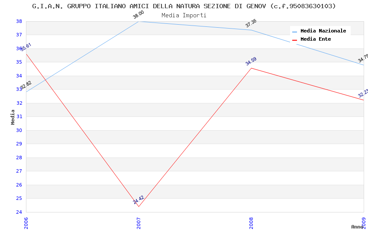
Task: Click the y-axis value 29
Action: (x=19, y=144)
